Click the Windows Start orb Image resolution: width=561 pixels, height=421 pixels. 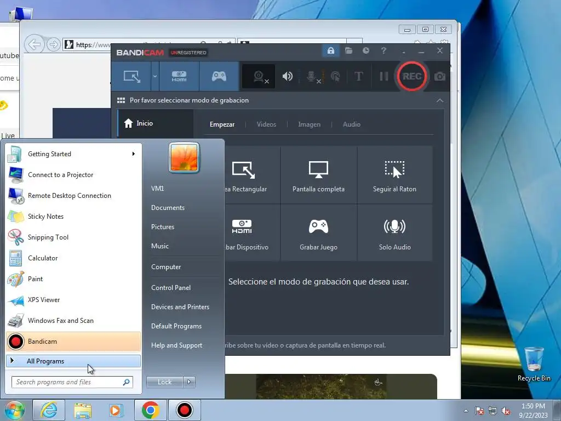14,411
